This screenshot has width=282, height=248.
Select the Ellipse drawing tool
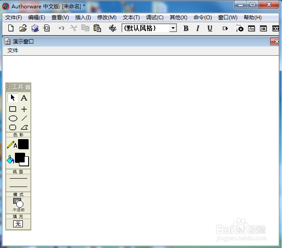coord(13,119)
